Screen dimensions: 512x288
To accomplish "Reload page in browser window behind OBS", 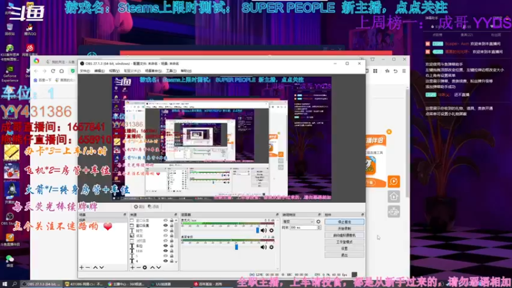I will coord(53,71).
